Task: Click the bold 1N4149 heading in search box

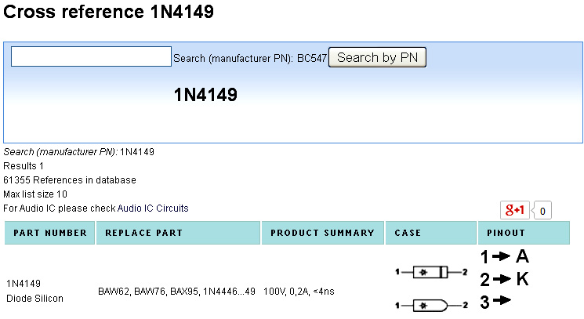Action: pos(205,95)
